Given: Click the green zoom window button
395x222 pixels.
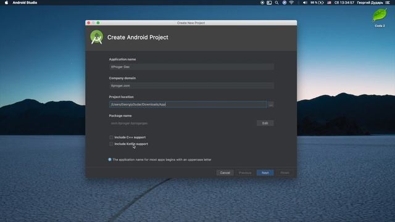Looking at the screenshot, I should click(98, 23).
